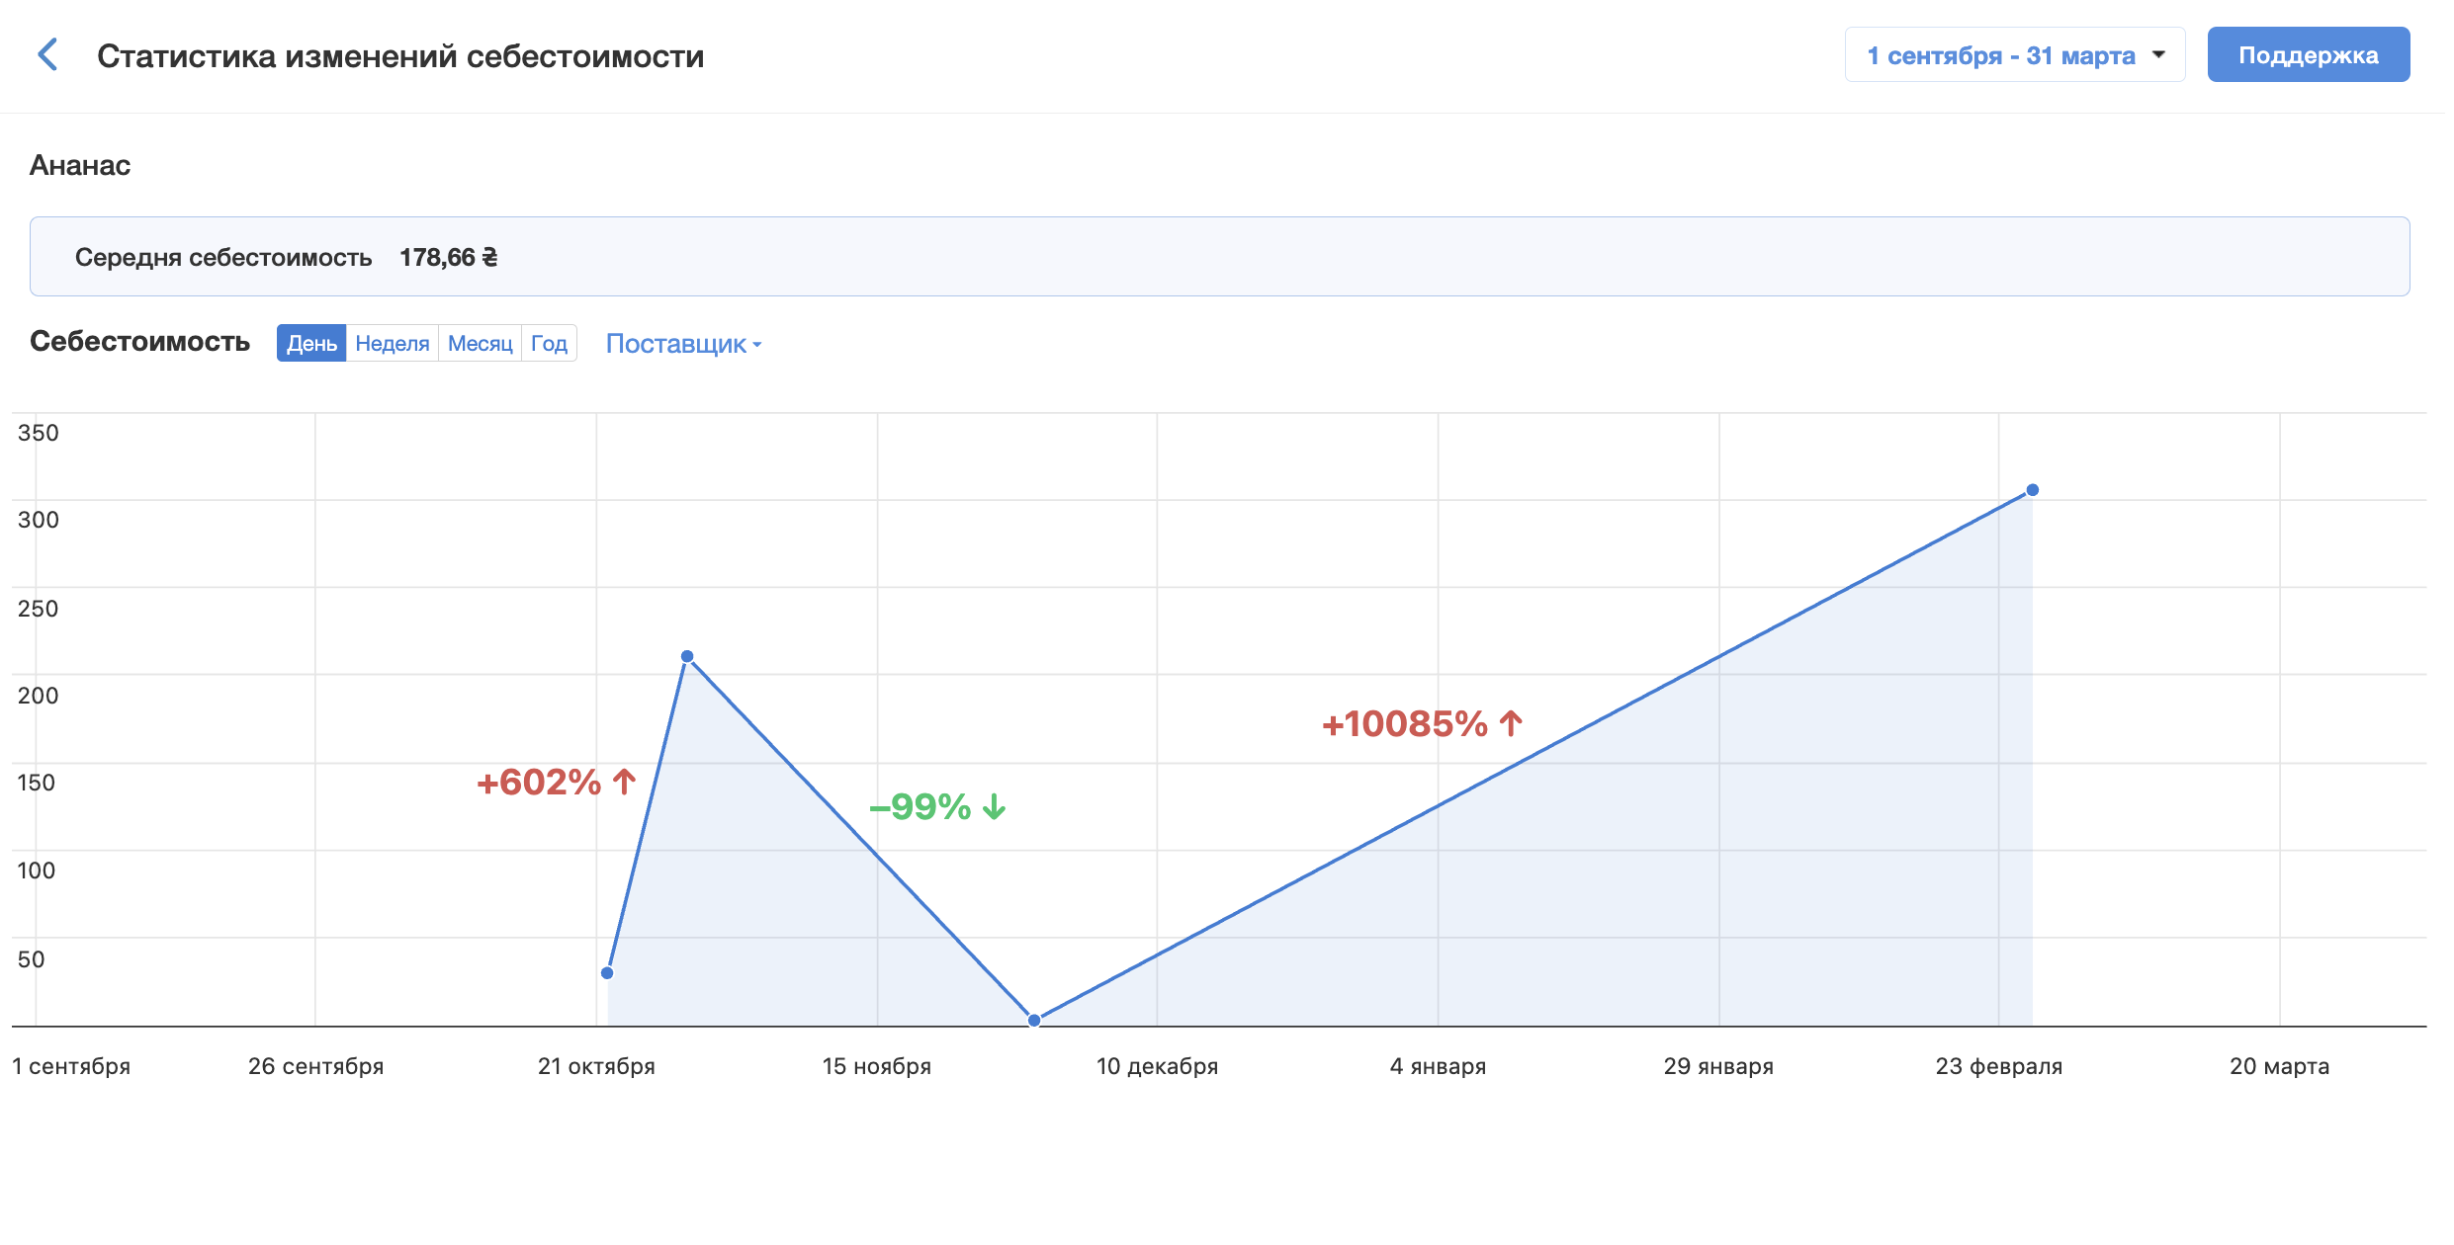The height and width of the screenshot is (1245, 2454).
Task: Click the Поддержка button
Action: click(x=2308, y=55)
